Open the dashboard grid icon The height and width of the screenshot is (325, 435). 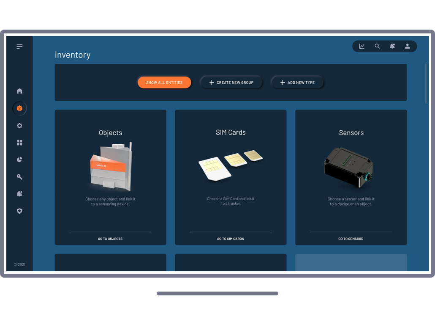[x=19, y=143]
